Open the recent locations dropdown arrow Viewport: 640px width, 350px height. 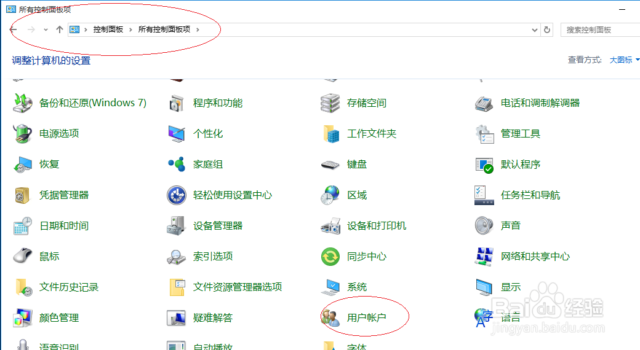pos(46,29)
